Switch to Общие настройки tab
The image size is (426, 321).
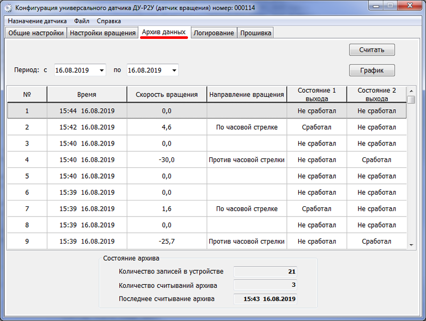point(36,33)
